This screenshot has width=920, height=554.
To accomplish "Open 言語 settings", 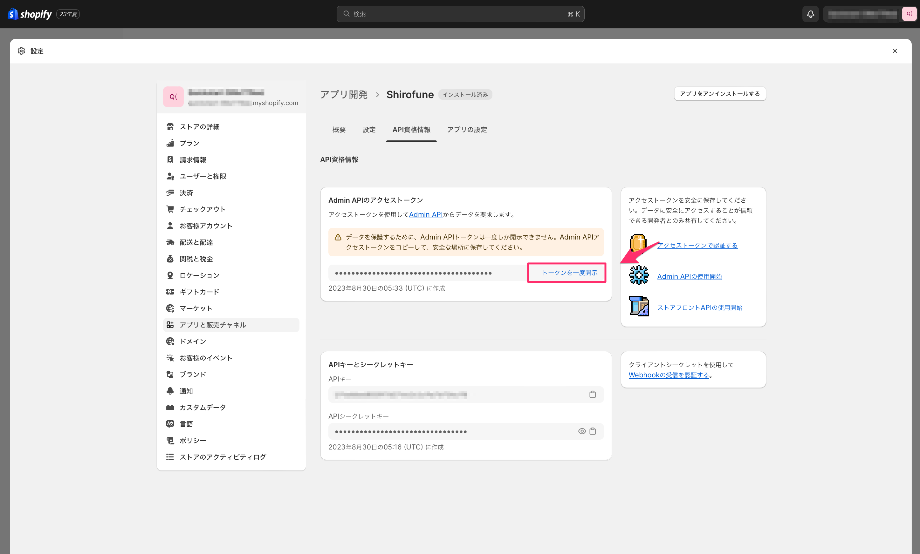I will [x=231, y=424].
